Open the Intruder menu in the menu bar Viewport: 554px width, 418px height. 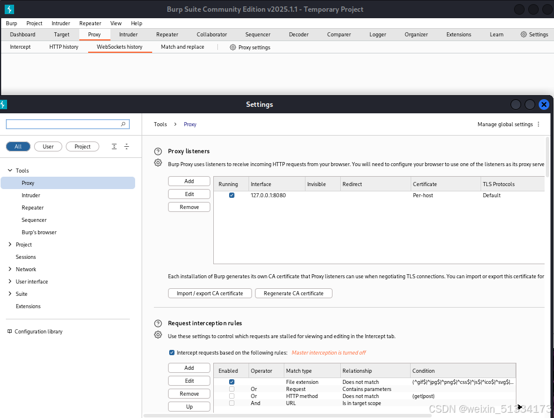tap(61, 23)
